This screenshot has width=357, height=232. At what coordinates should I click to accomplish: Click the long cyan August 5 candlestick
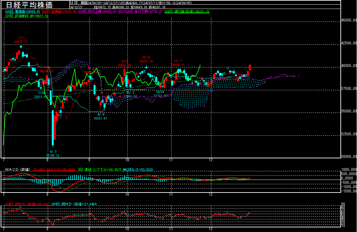coord(53,128)
